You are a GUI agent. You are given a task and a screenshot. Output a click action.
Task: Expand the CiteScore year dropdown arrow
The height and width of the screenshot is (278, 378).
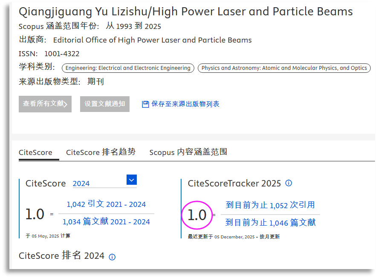point(132,180)
